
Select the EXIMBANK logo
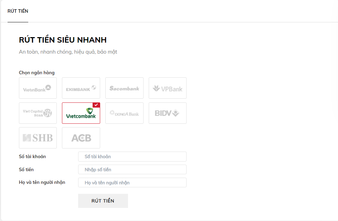point(81,88)
